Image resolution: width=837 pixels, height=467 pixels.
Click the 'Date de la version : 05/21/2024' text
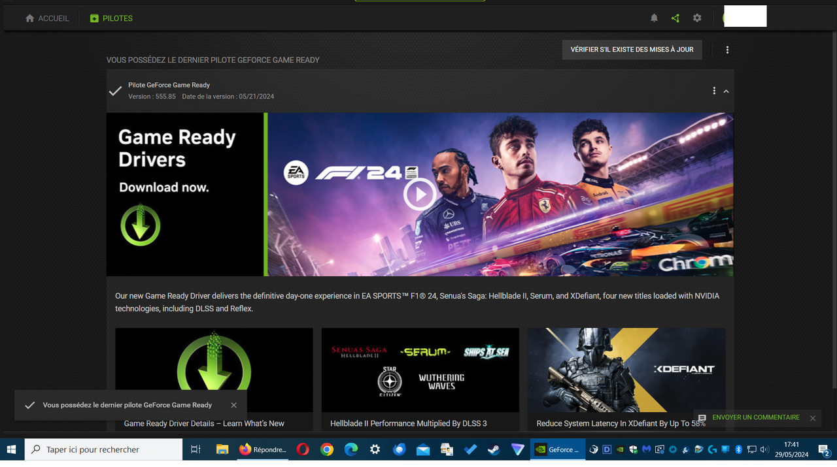[x=228, y=97]
